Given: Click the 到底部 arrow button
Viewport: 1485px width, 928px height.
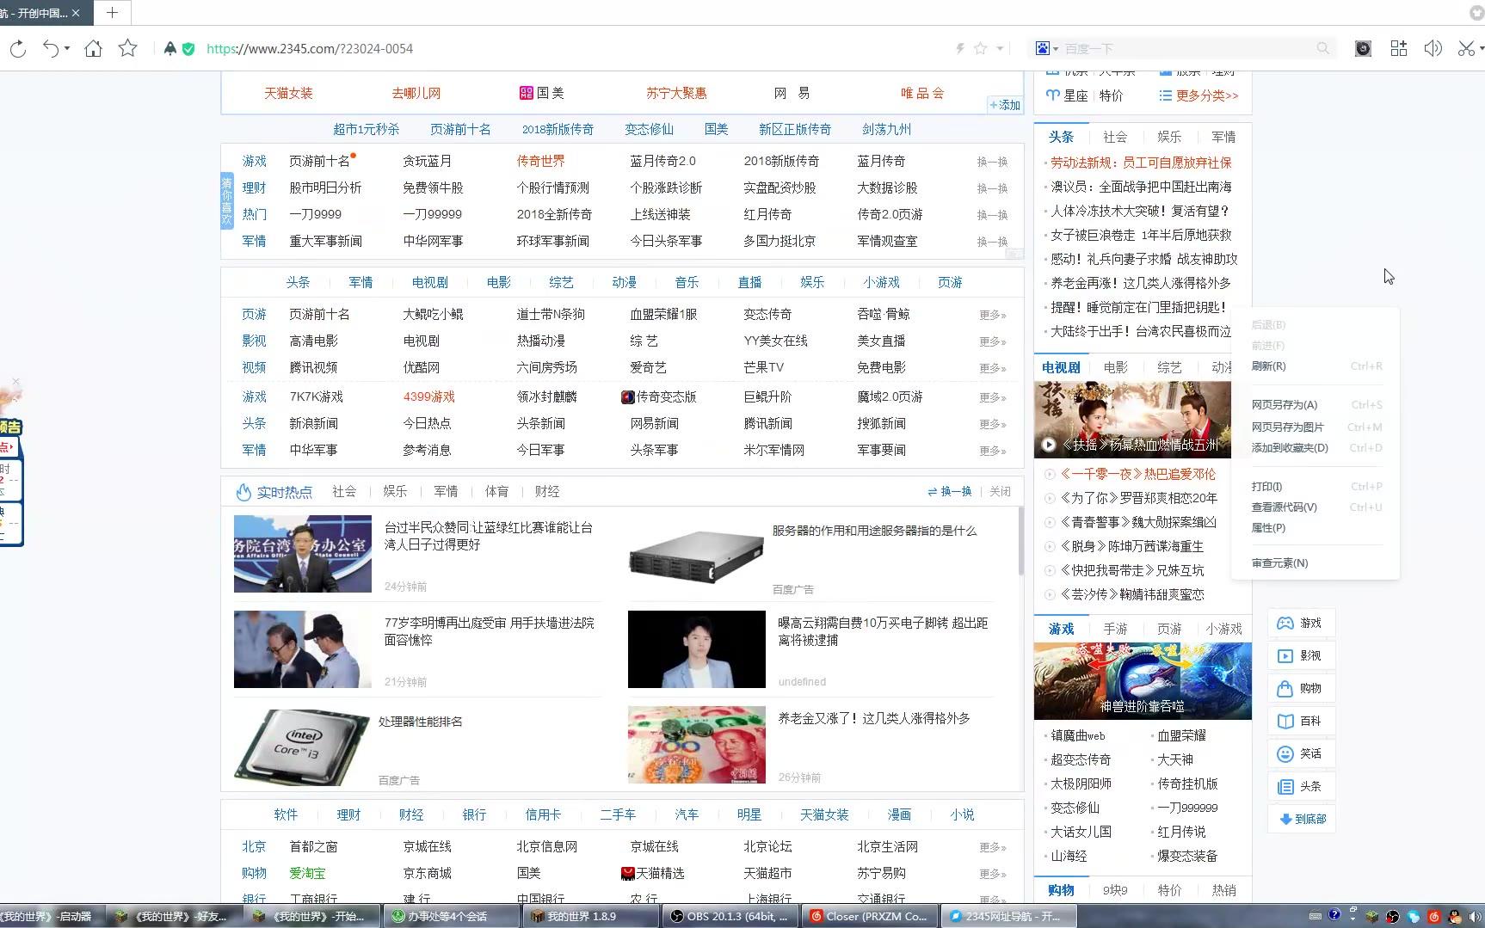Looking at the screenshot, I should pos(1301,819).
